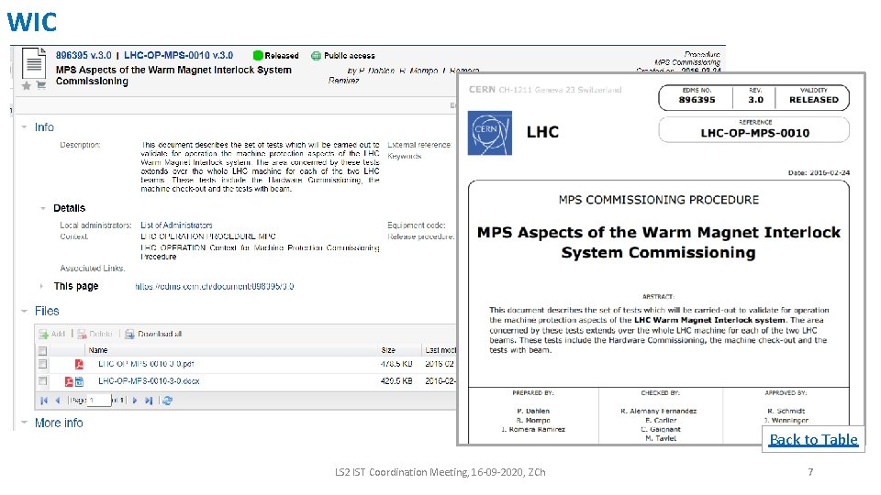Sort files by Size column header
Image resolution: width=881 pixels, height=495 pixels.
pos(388,350)
